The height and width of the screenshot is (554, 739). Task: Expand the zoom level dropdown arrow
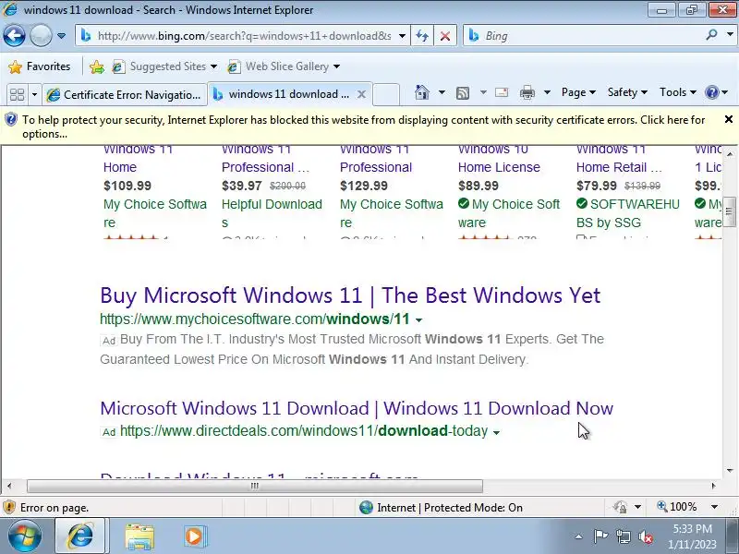coord(714,507)
